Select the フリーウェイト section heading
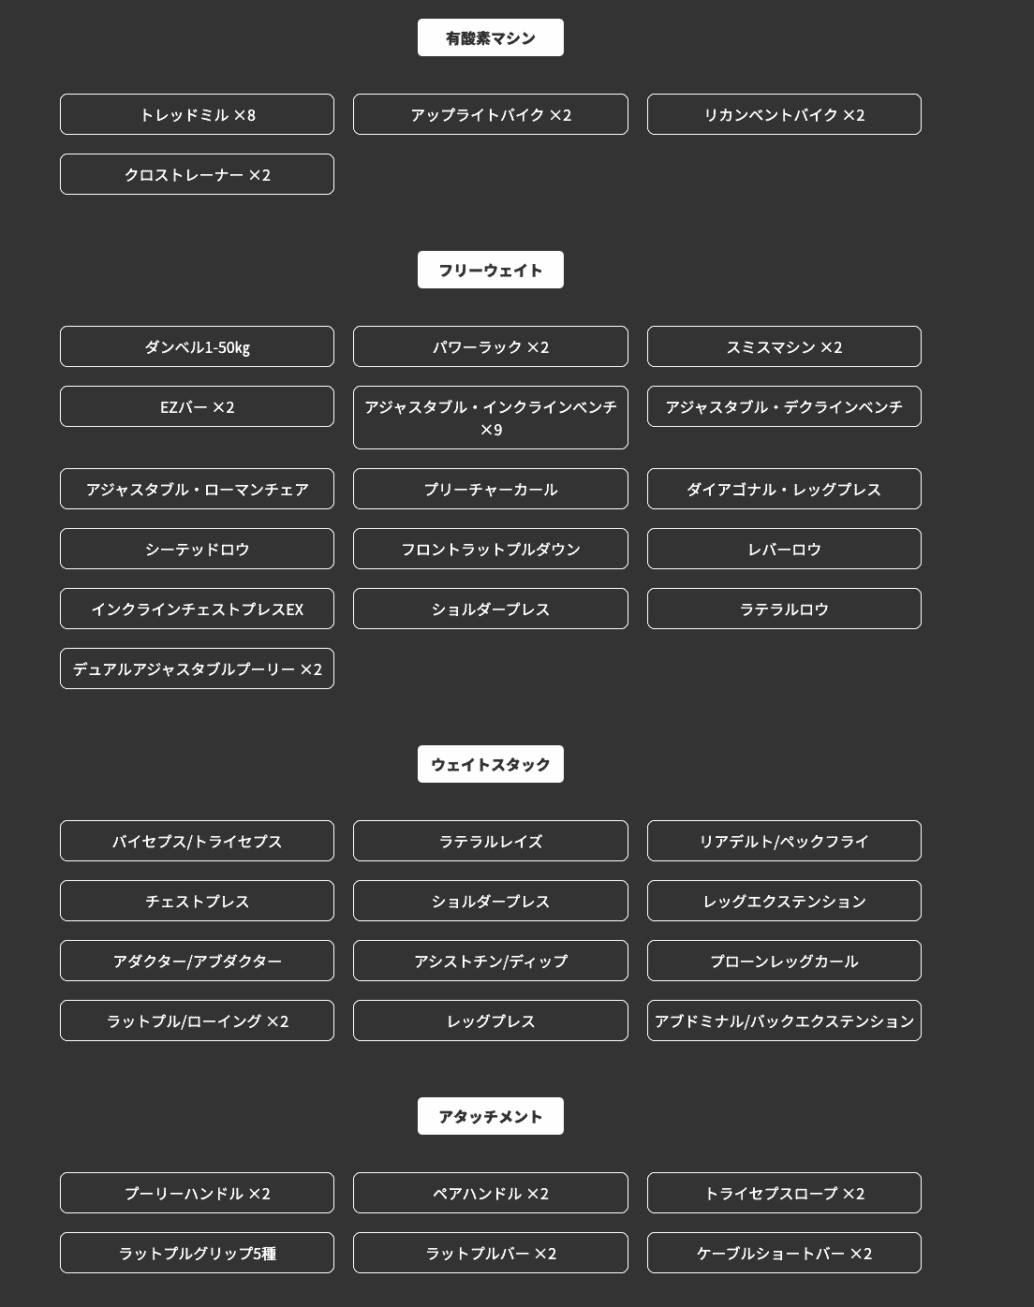This screenshot has width=1034, height=1307. [490, 270]
